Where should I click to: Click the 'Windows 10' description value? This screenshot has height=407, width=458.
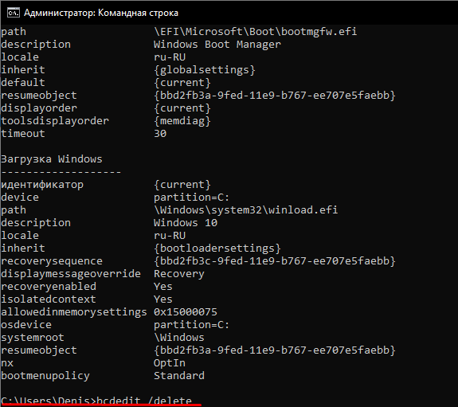(186, 223)
